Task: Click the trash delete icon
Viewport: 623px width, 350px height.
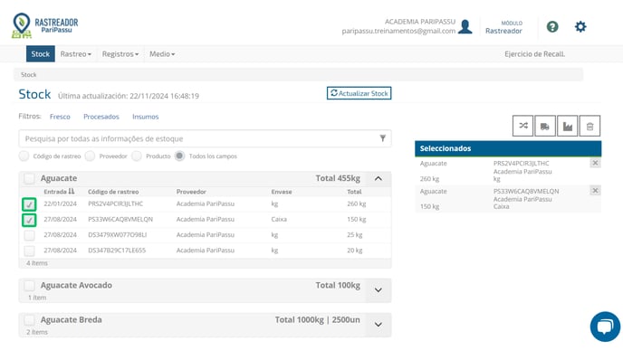Action: tap(589, 126)
